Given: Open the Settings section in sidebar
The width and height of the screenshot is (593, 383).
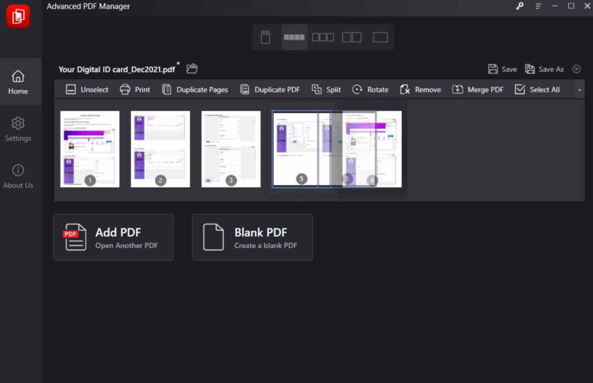Looking at the screenshot, I should (18, 129).
